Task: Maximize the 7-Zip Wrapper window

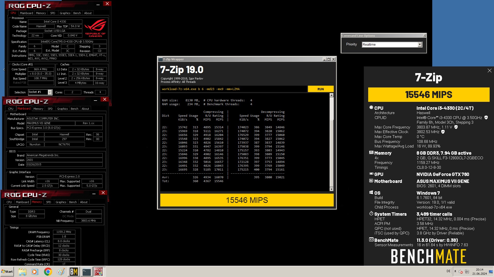Action: 329,59
